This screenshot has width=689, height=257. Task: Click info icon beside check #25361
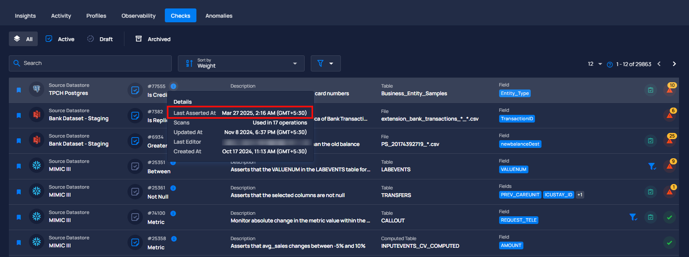click(x=173, y=188)
